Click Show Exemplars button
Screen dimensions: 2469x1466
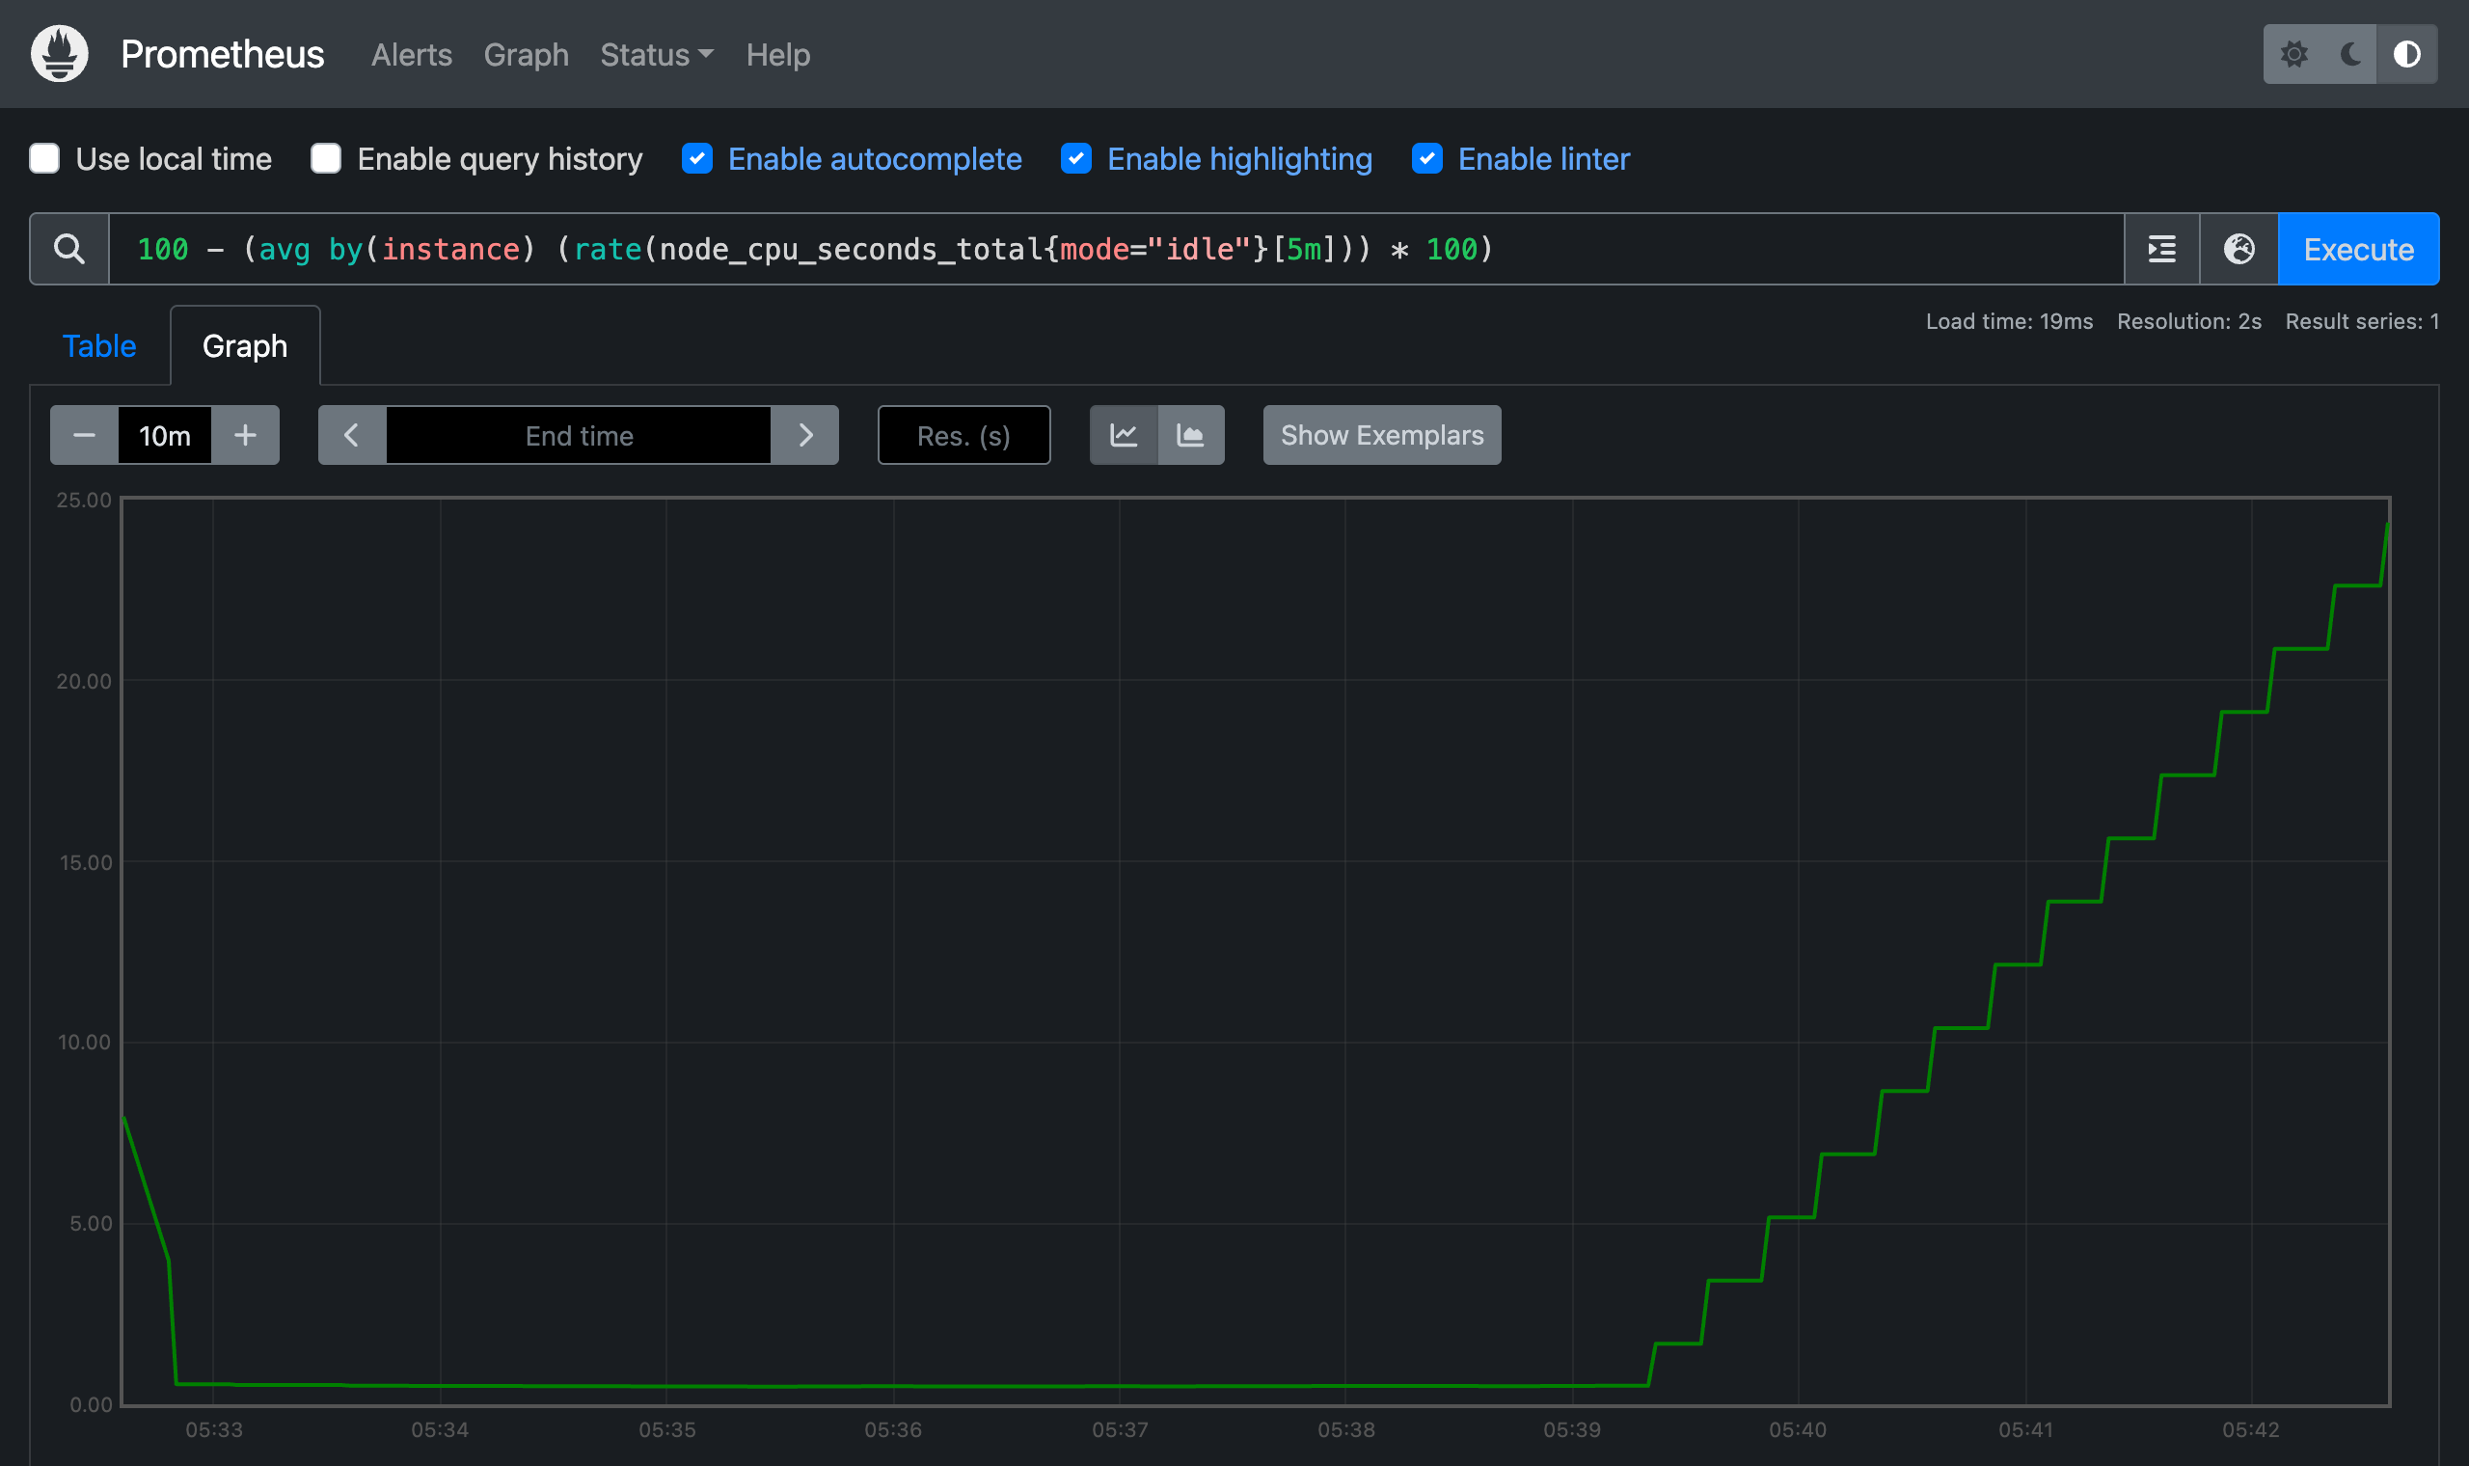pos(1382,435)
